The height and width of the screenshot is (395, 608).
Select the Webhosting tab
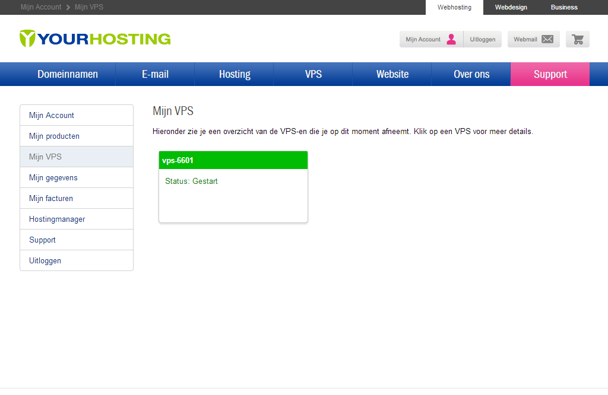pos(454,7)
